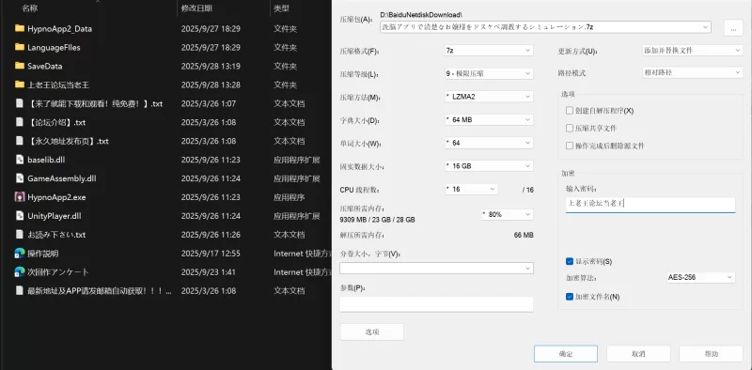Select the baselib.dll file name

[x=46, y=160]
